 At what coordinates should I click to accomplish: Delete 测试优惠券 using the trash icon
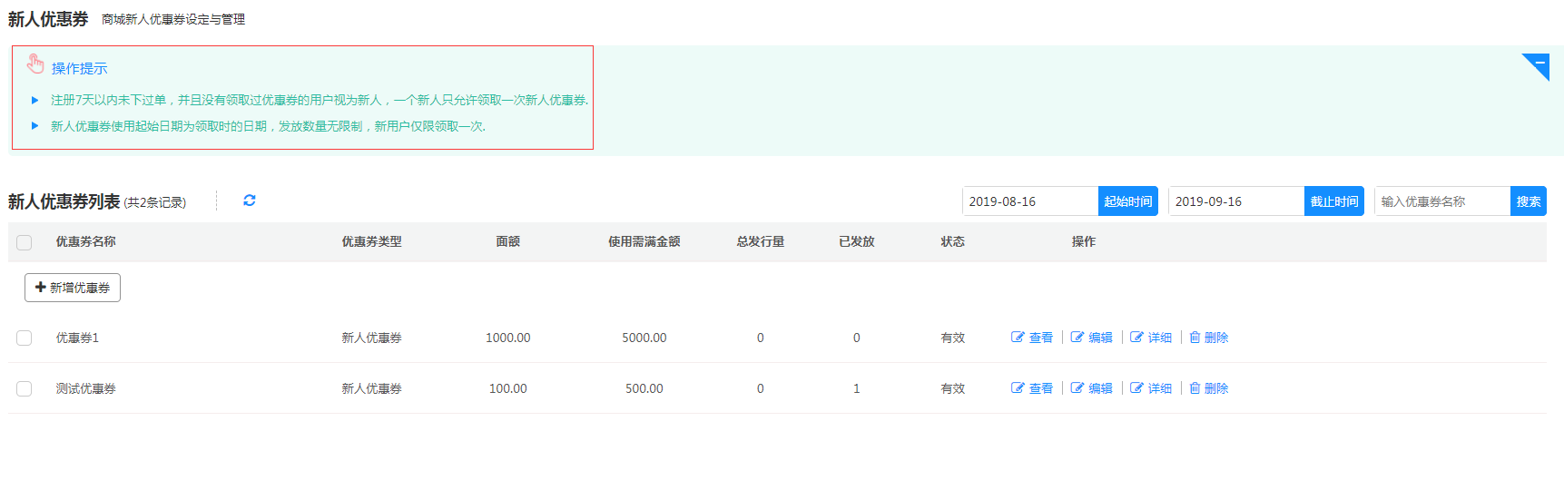[x=1195, y=388]
